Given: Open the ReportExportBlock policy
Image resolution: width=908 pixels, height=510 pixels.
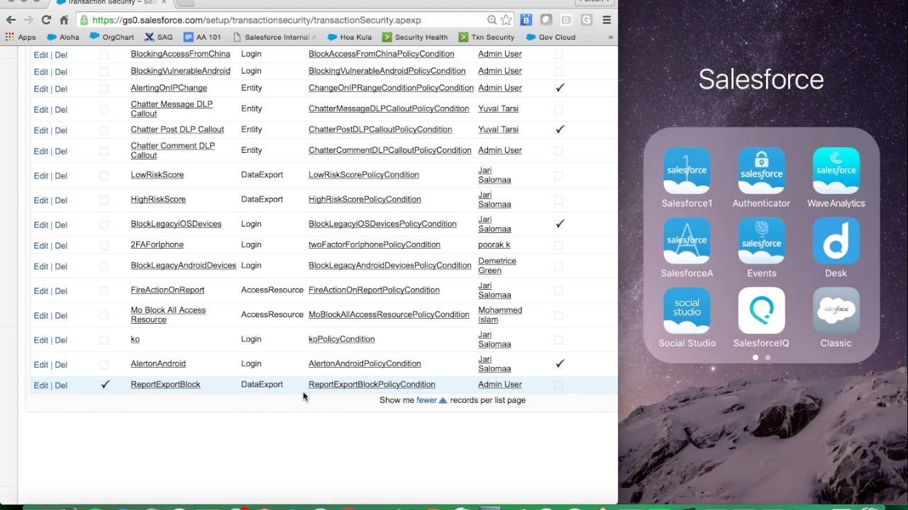Looking at the screenshot, I should (x=165, y=385).
